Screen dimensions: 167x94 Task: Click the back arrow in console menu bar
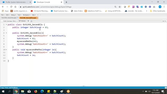point(38,15)
